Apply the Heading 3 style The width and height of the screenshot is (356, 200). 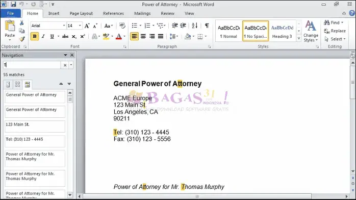pos(282,31)
